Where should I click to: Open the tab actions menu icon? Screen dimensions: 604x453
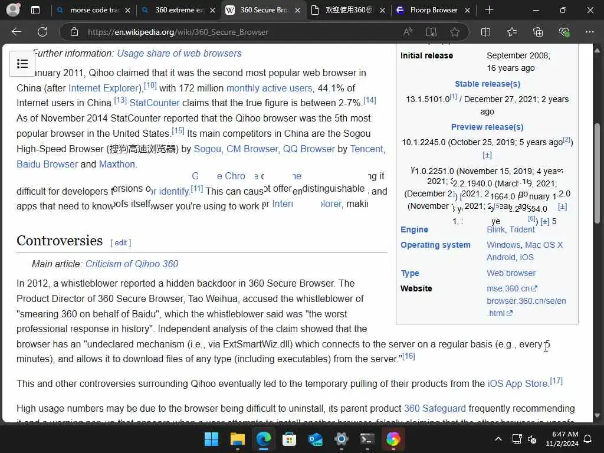(35, 10)
